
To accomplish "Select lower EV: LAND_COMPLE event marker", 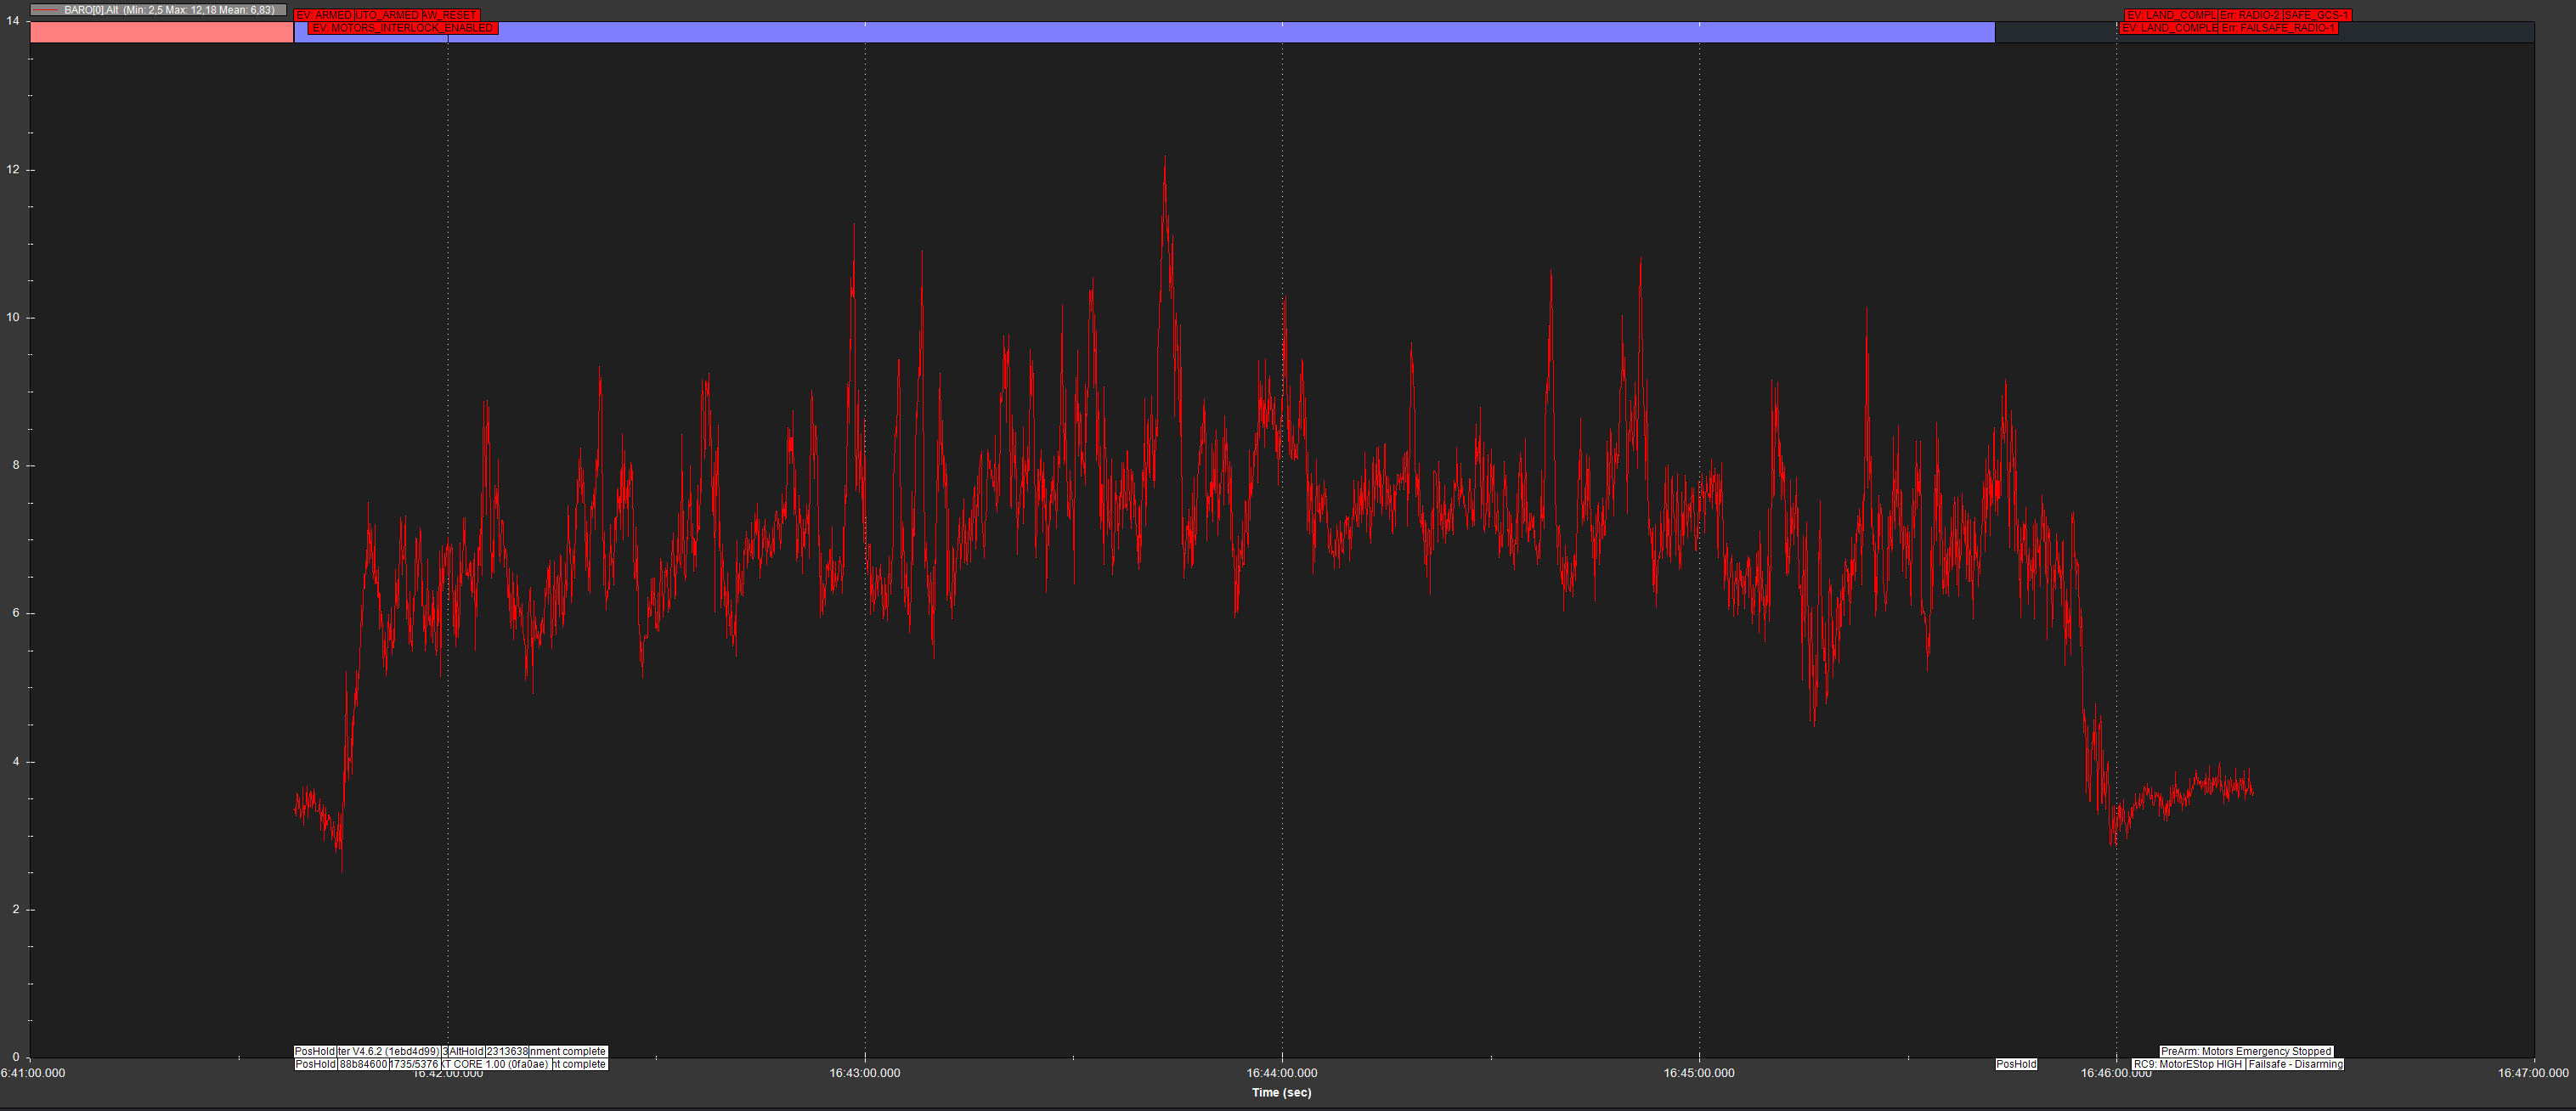I will pyautogui.click(x=2169, y=28).
